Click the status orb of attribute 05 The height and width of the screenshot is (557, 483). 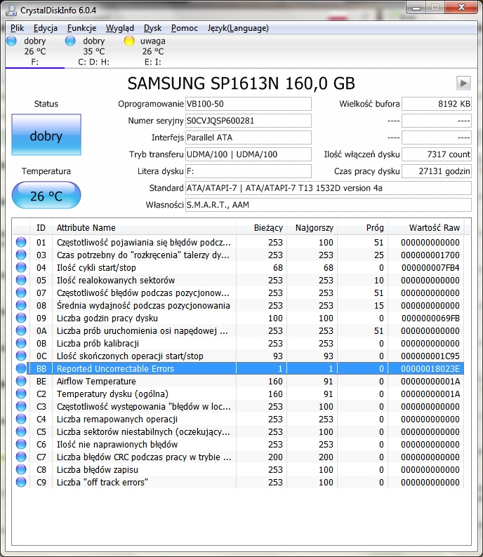coord(21,280)
